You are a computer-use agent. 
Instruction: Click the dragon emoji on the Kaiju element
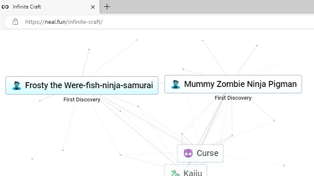175,173
